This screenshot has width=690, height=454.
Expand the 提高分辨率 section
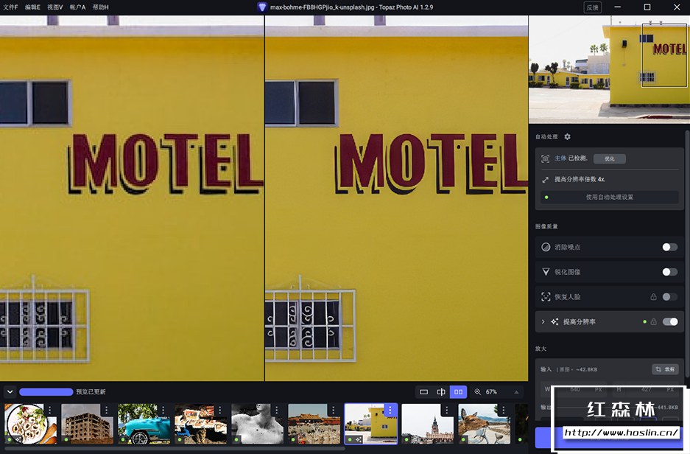click(543, 322)
